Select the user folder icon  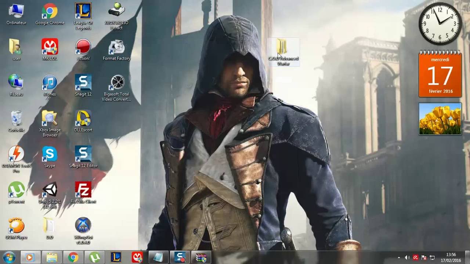16,50
